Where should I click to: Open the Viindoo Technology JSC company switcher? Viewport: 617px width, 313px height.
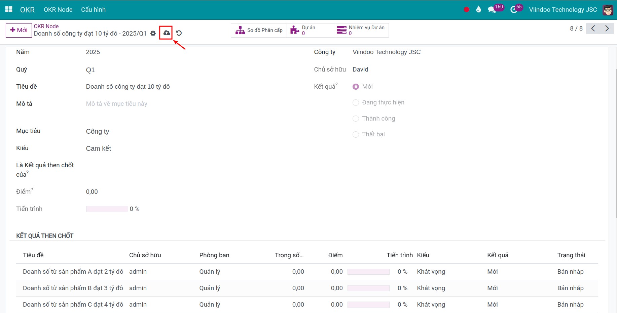[x=562, y=10]
